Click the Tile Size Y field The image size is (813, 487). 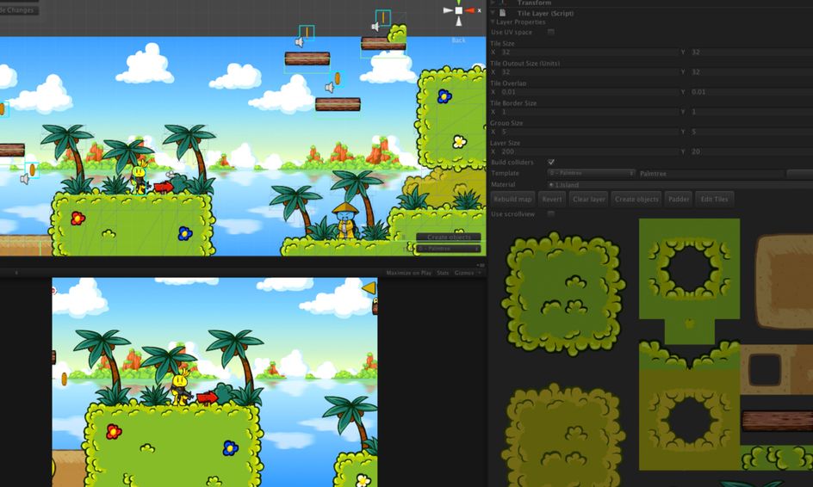(x=751, y=52)
